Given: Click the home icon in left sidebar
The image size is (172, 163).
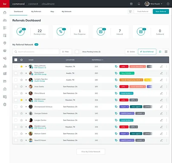Looking at the screenshot, I should (5, 12).
